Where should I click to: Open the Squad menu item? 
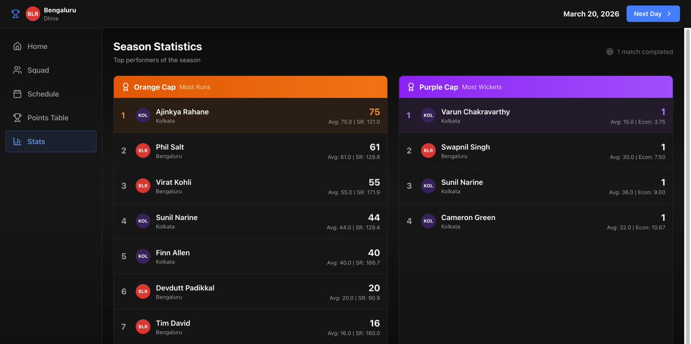point(51,70)
